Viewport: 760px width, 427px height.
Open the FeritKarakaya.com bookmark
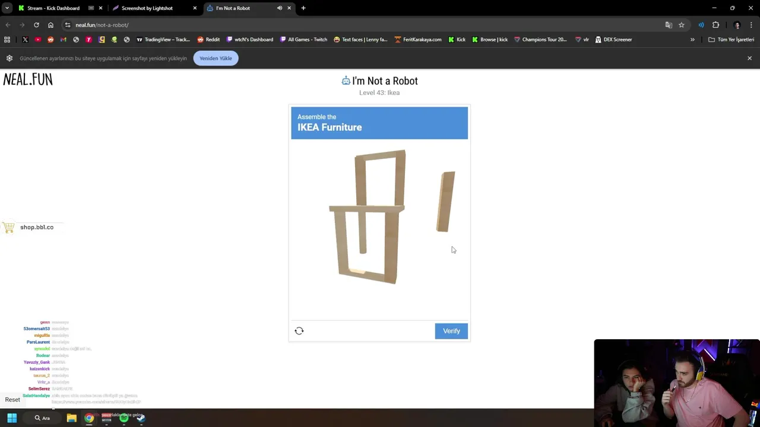click(418, 40)
